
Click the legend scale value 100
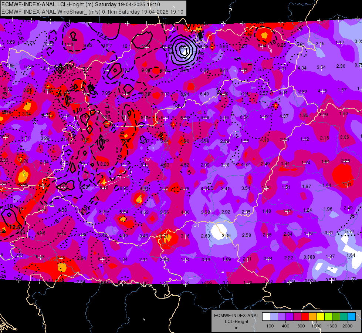(270, 326)
